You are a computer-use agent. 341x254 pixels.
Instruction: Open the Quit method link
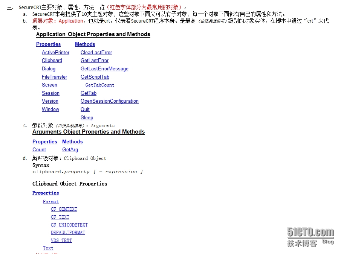pyautogui.click(x=85, y=109)
